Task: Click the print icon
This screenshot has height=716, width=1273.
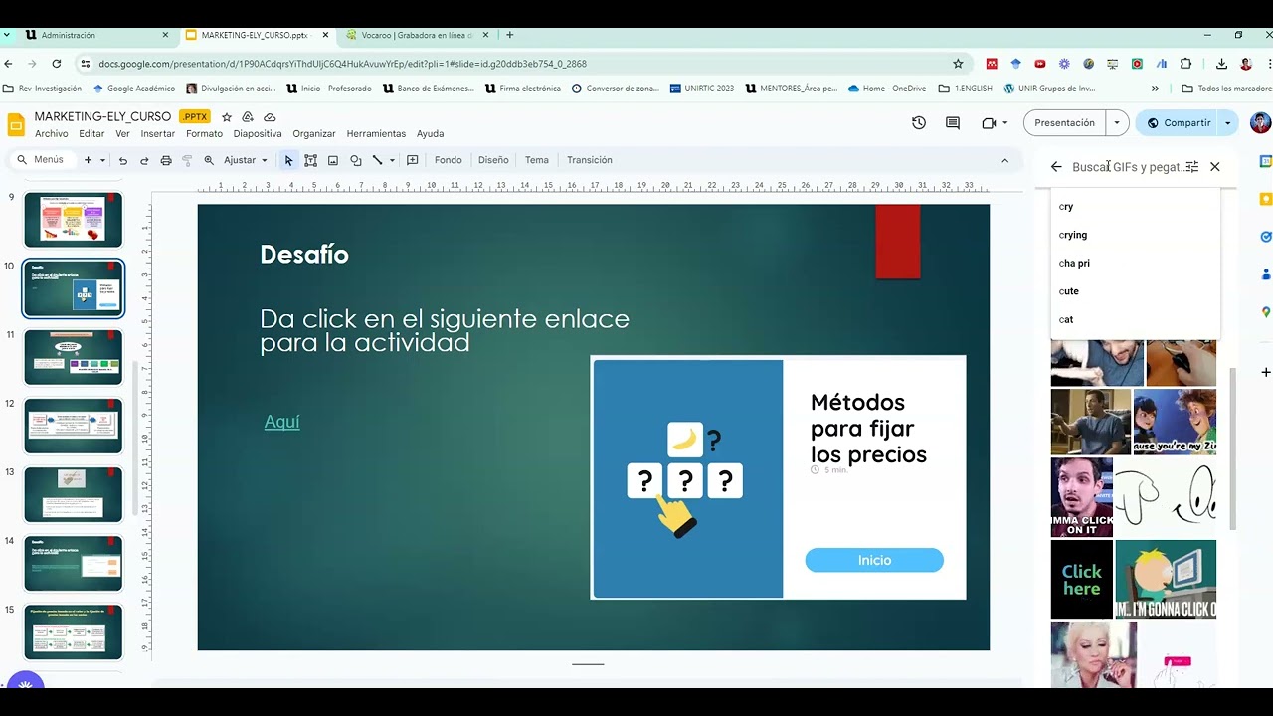Action: point(166,160)
